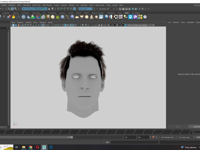Click the cone light shelf icon
This screenshot has height=150, width=200.
pyautogui.click(x=92, y=17)
